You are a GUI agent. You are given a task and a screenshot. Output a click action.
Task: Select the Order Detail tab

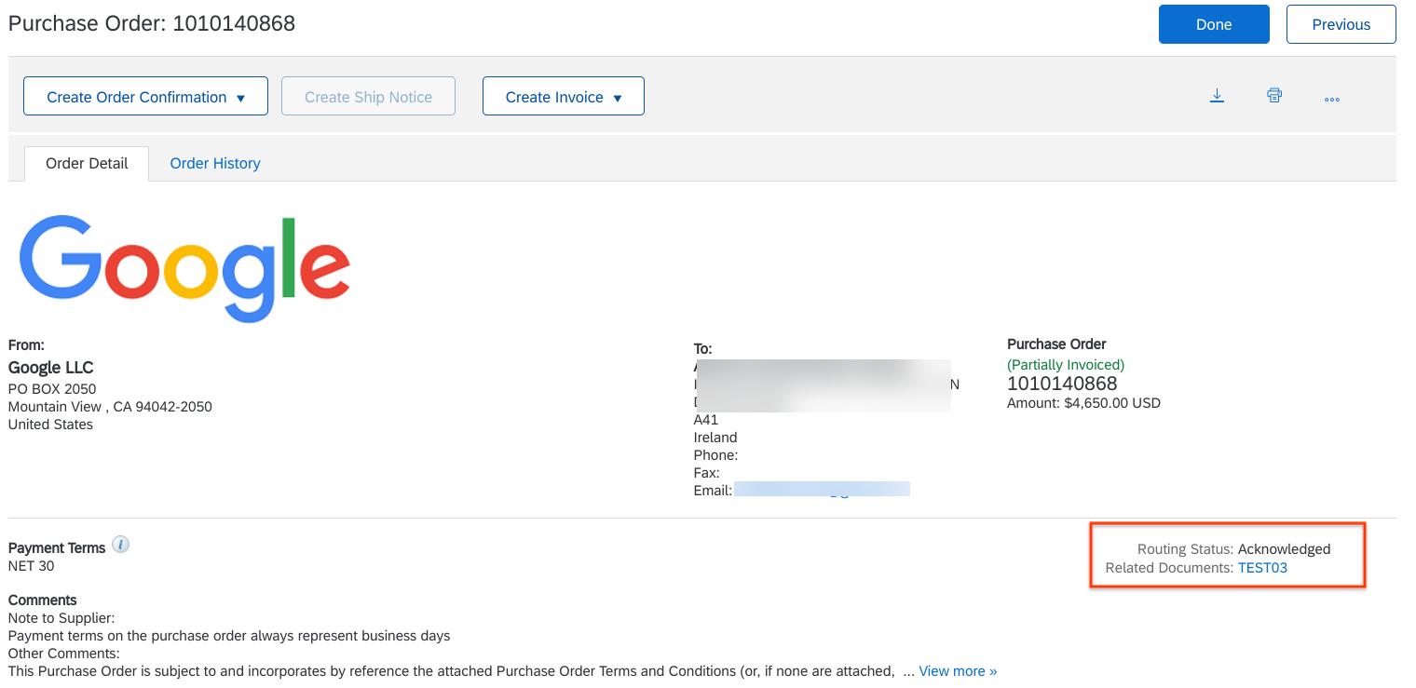[x=87, y=163]
